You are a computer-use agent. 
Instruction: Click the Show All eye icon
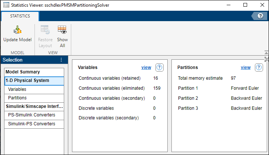pyautogui.click(x=62, y=30)
